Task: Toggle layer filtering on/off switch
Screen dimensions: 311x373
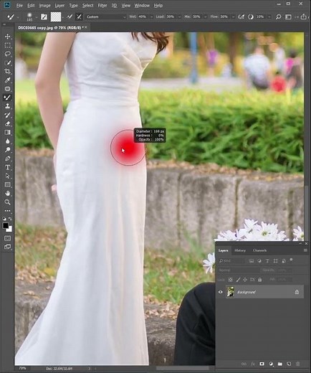Action: pos(291,260)
